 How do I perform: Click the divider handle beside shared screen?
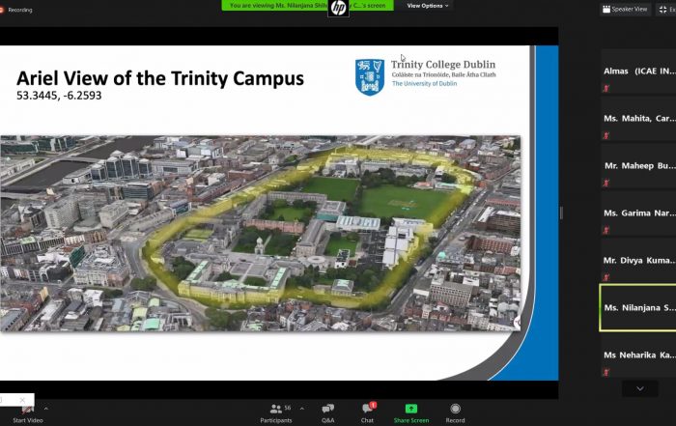[x=561, y=213]
